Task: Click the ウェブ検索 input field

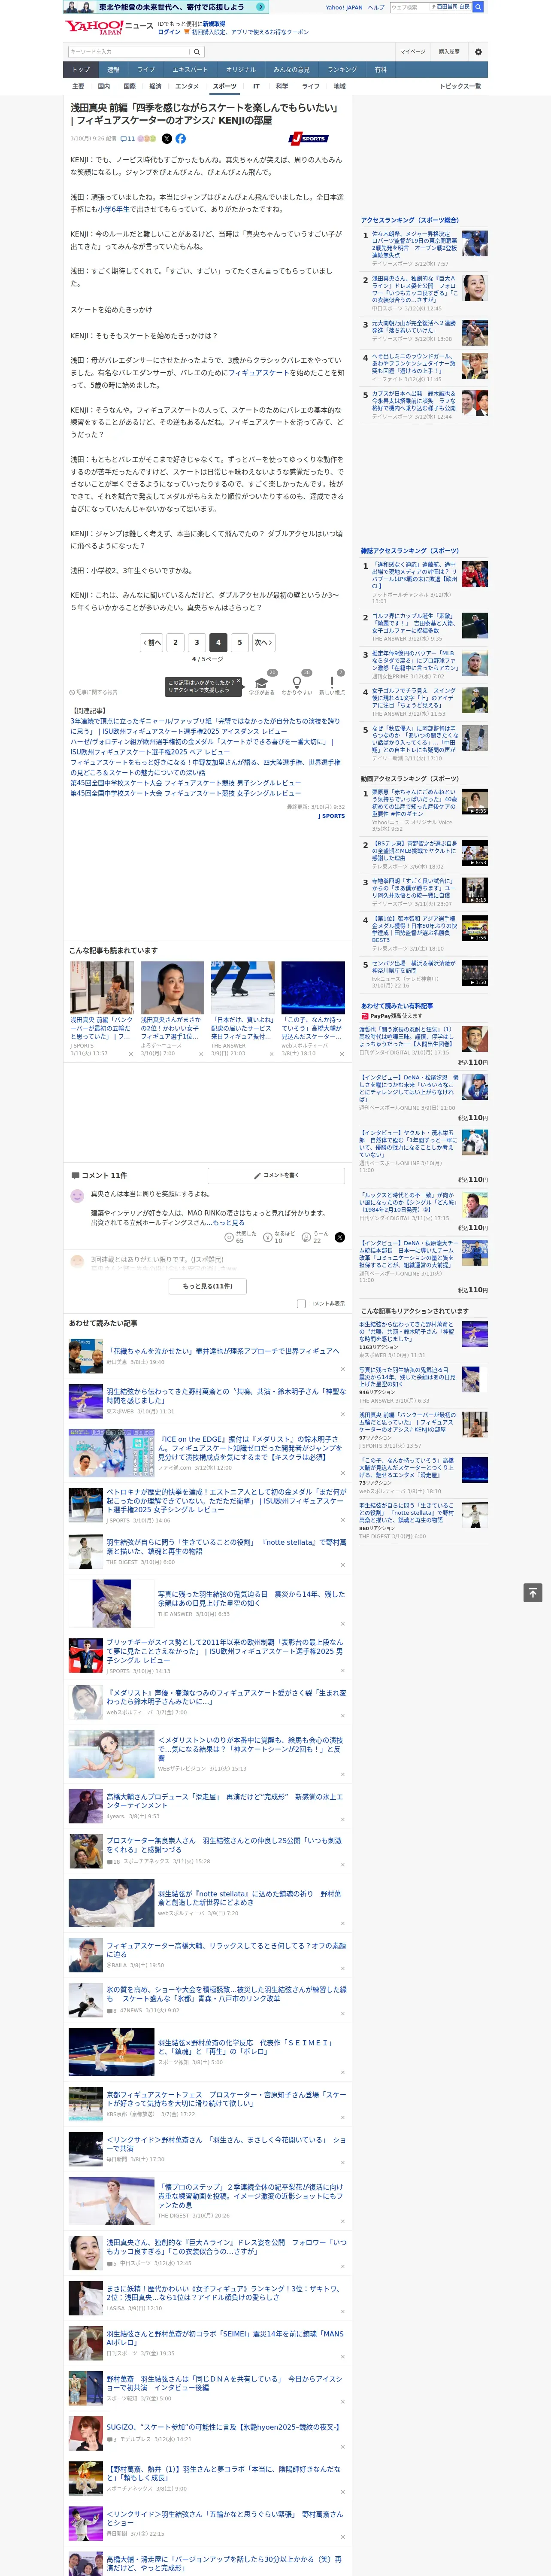Action: click(x=409, y=7)
